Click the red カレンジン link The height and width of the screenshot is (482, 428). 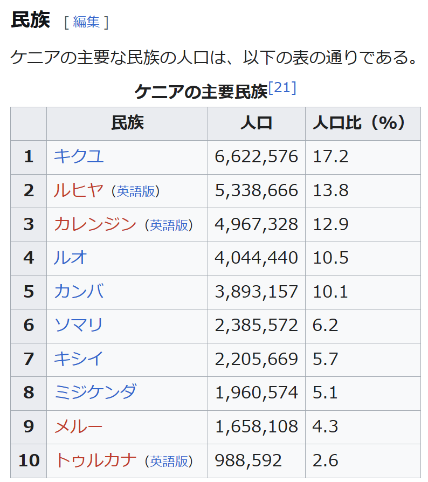[95, 224]
